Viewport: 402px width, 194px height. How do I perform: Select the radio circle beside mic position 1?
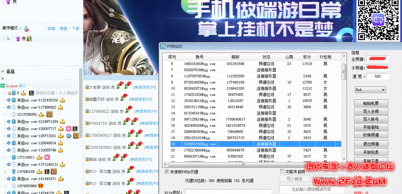click(3, 38)
